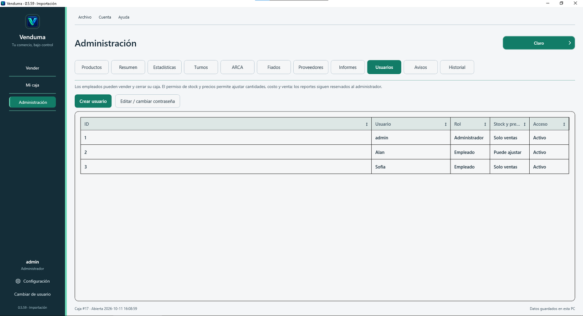Select the Sofia user row
This screenshot has height=316, width=583.
tap(325, 167)
